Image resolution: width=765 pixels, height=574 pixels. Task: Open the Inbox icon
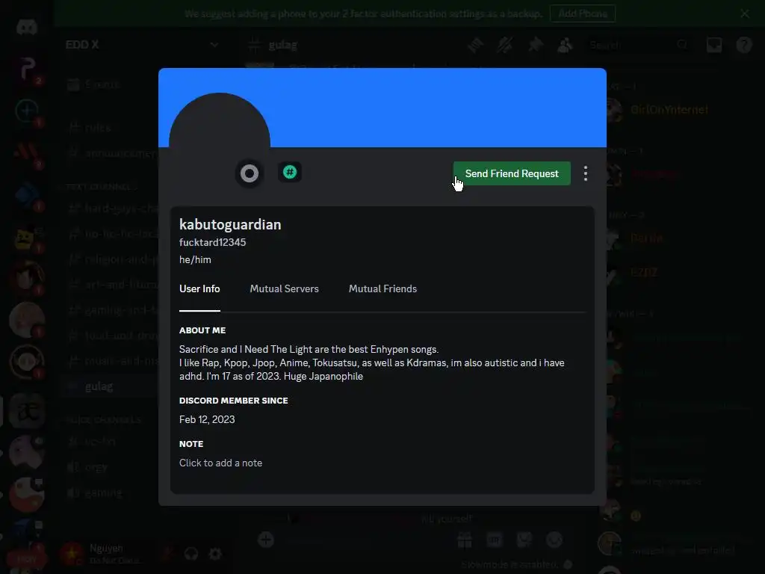tap(714, 46)
